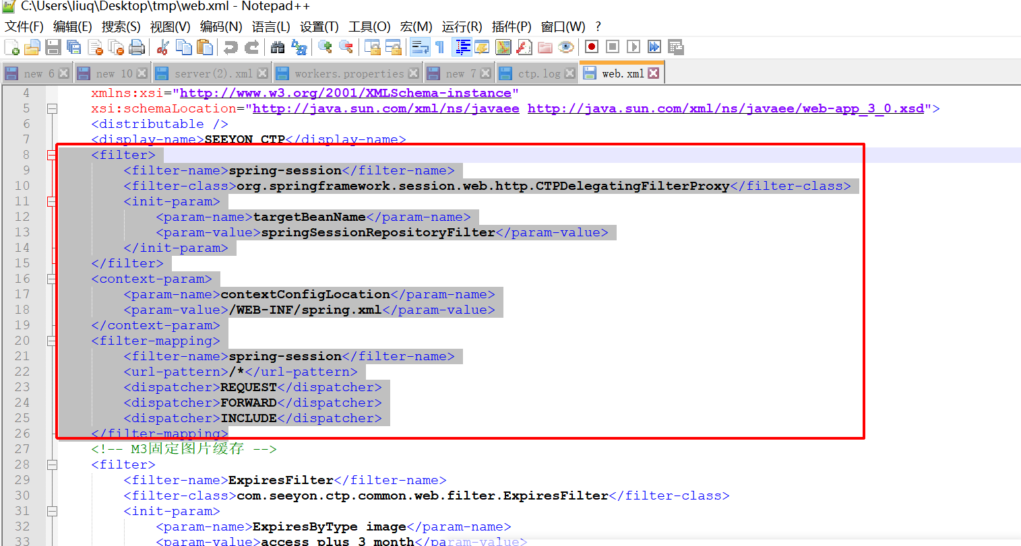Click the Open file folder icon
This screenshot has width=1021, height=546.
coord(32,47)
